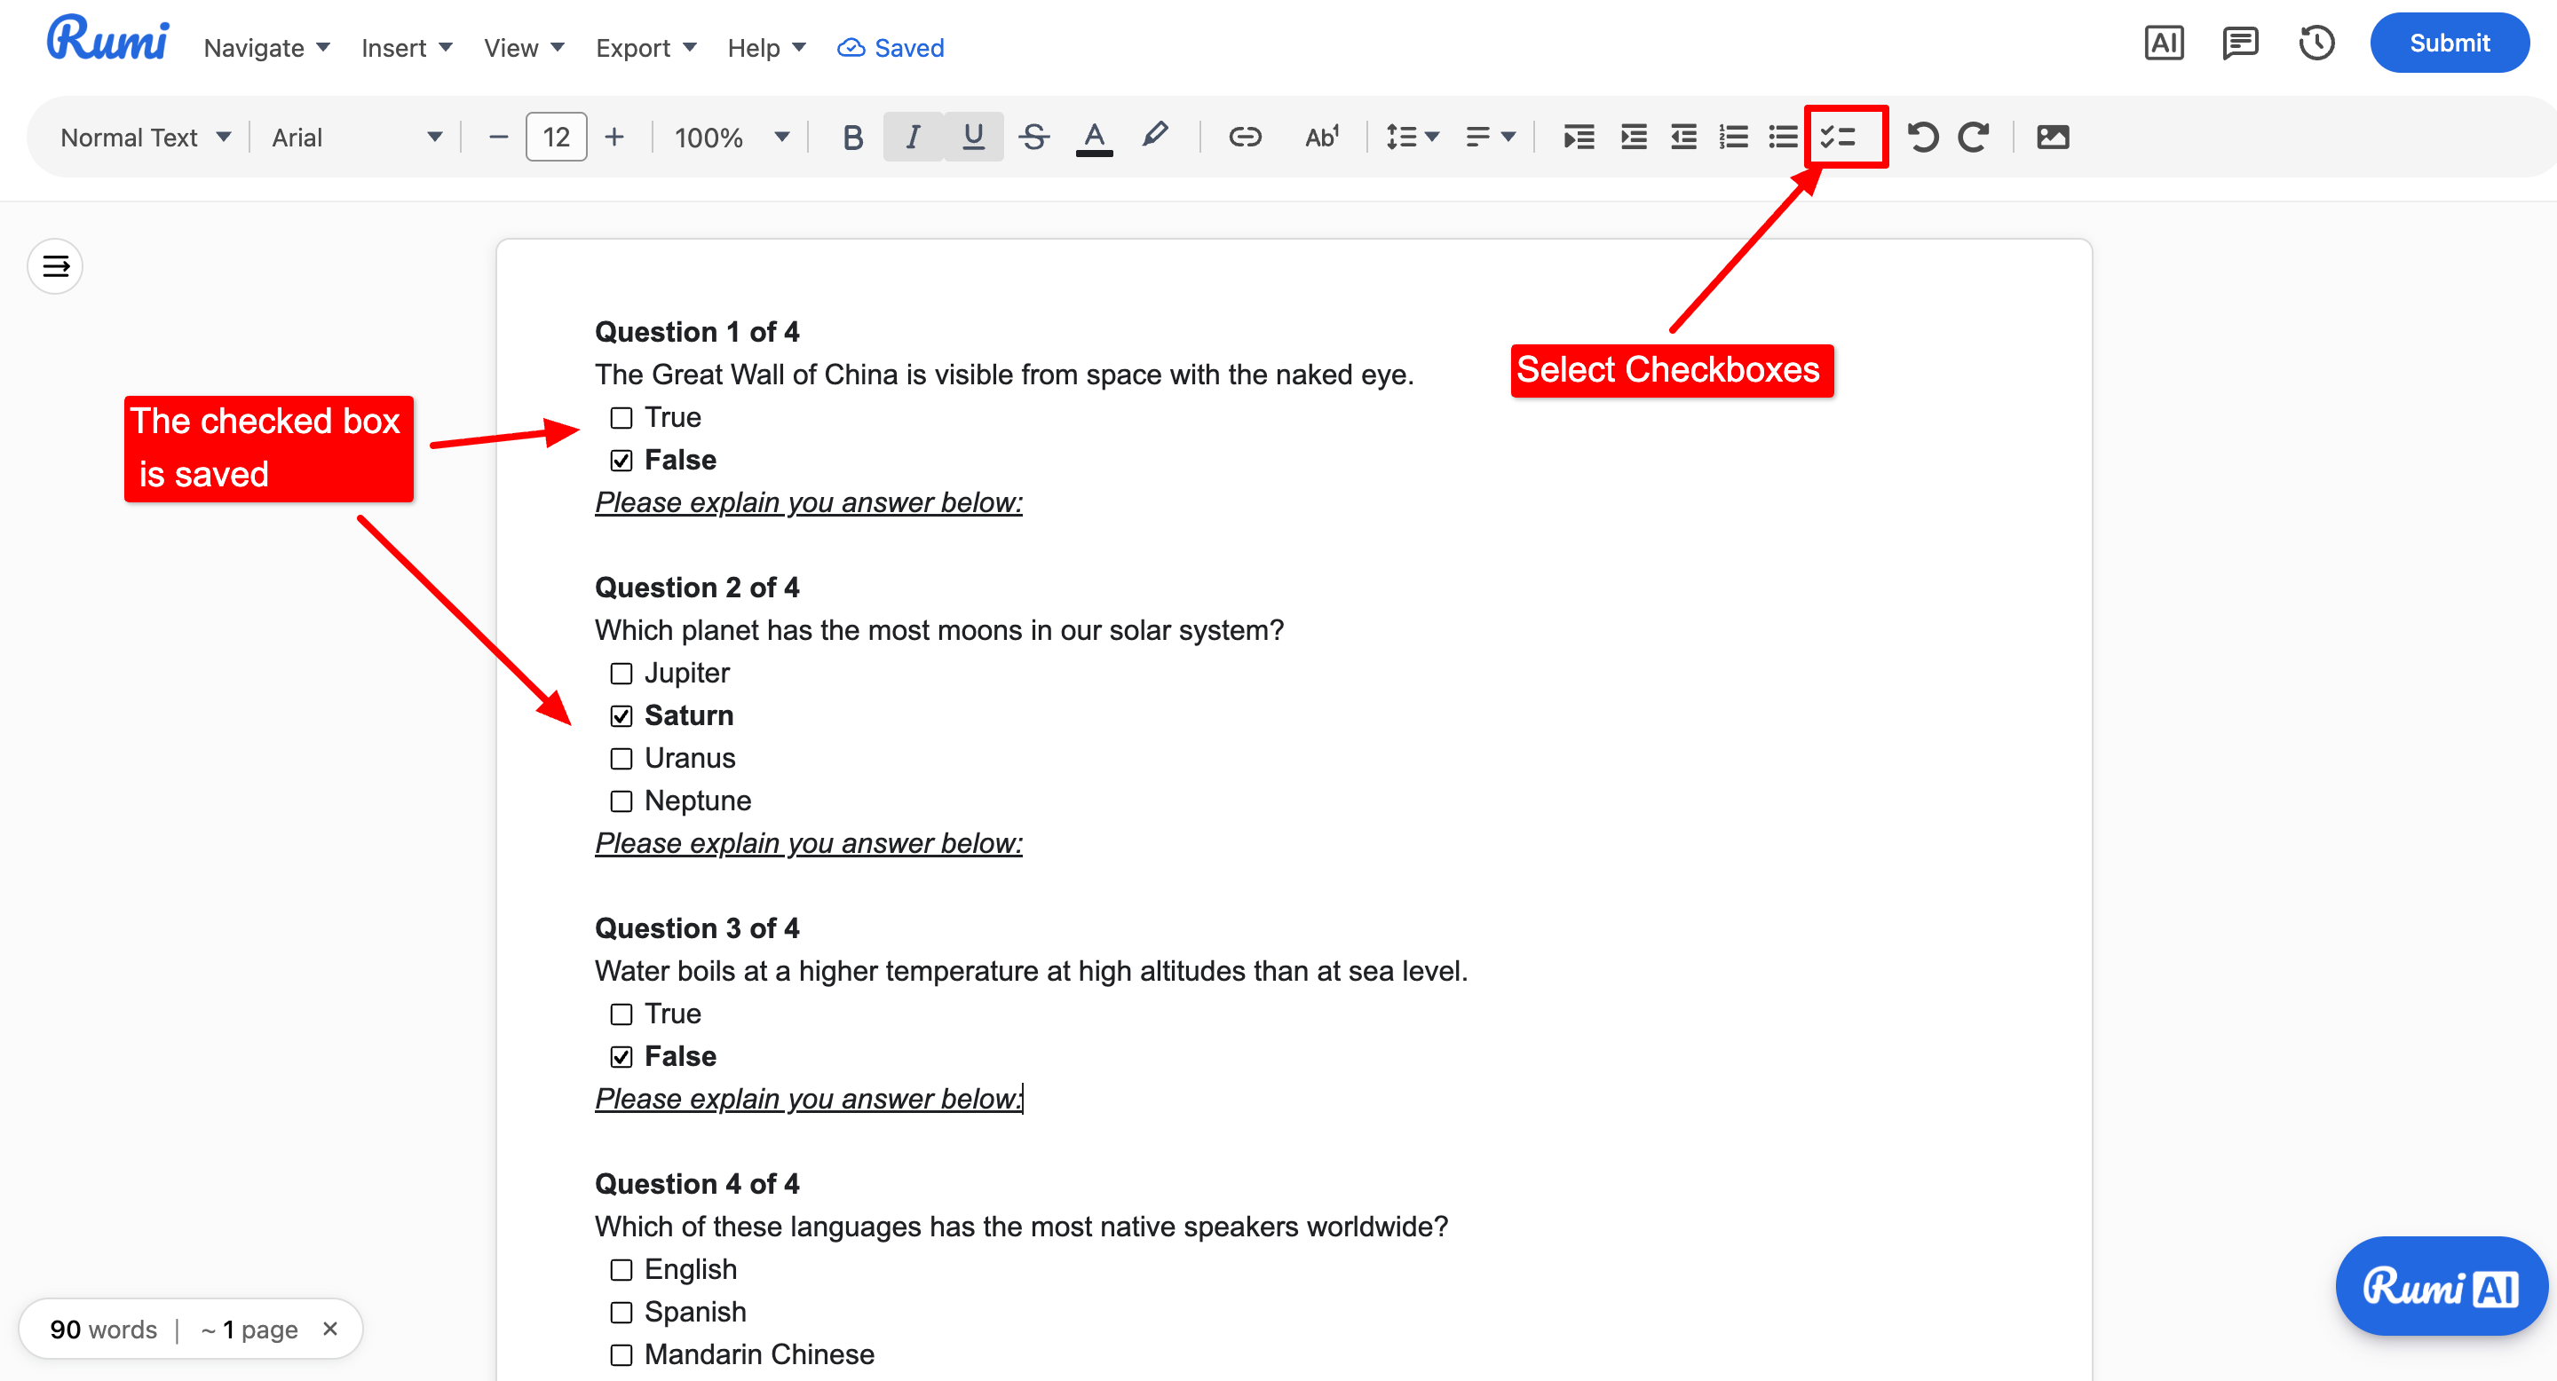Image resolution: width=2557 pixels, height=1381 pixels.
Task: Open the comments panel icon
Action: 2239,43
